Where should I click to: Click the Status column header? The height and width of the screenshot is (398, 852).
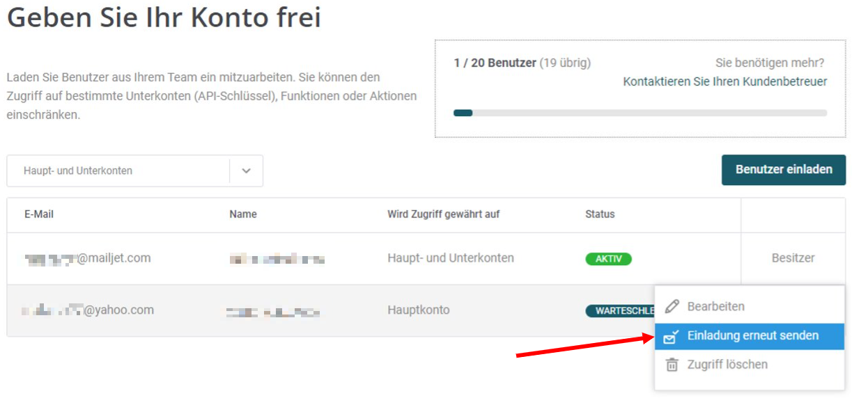click(600, 214)
